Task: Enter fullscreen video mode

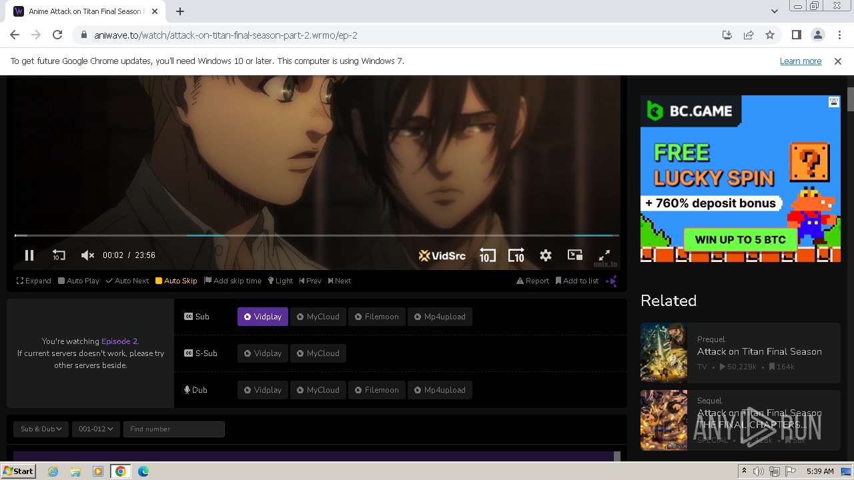Action: click(604, 255)
